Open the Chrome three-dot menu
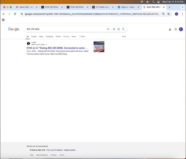Viewport: 186px width, 159px height. [182, 14]
